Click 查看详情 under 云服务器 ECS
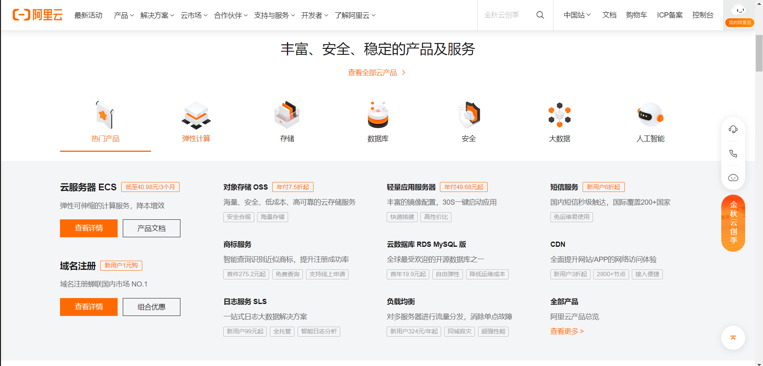Image resolution: width=763 pixels, height=366 pixels. pyautogui.click(x=89, y=228)
